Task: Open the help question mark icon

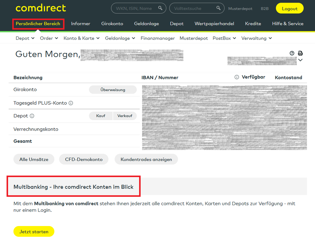Action: pos(292,53)
